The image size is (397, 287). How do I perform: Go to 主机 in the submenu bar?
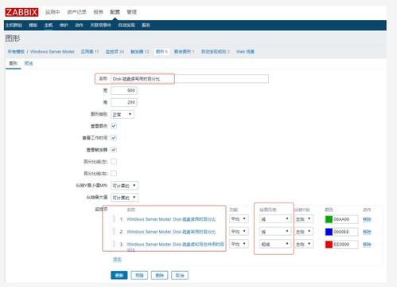click(x=49, y=26)
